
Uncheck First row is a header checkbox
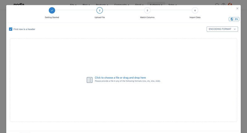[11, 29]
